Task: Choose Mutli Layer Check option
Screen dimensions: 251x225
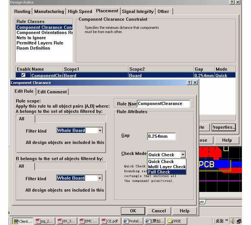Action: pos(167,167)
